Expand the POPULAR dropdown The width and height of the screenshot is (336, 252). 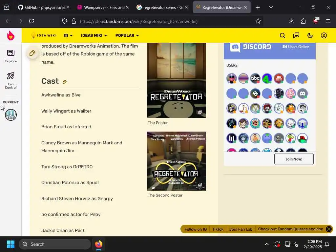pyautogui.click(x=127, y=35)
